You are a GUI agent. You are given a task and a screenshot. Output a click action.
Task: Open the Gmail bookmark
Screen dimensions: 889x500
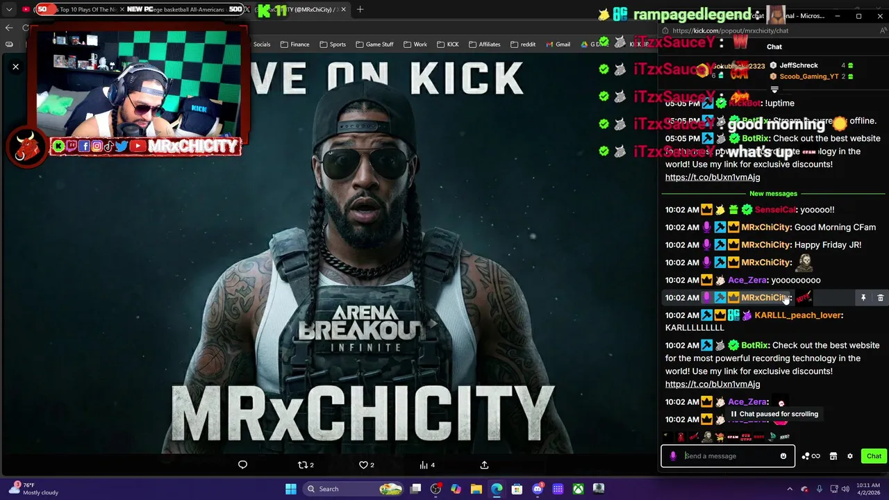558,44
